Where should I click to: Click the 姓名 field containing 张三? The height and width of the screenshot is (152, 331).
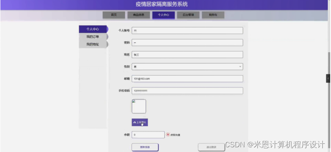tap(187, 55)
